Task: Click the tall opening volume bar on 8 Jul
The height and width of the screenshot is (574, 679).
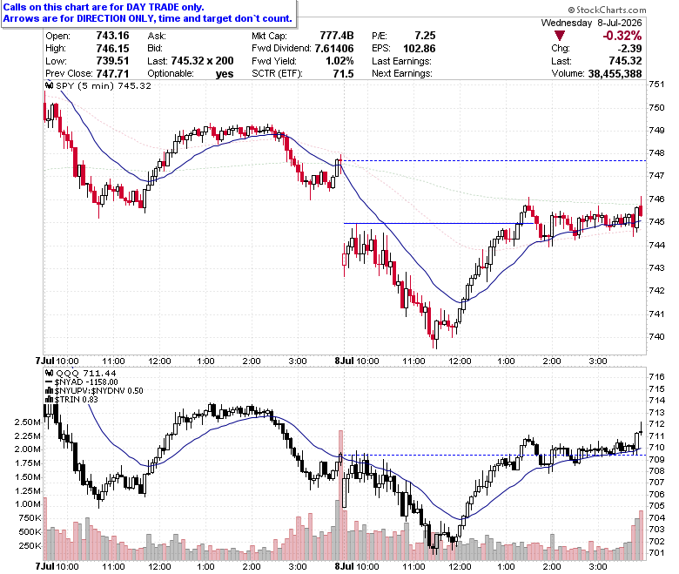Action: point(340,495)
